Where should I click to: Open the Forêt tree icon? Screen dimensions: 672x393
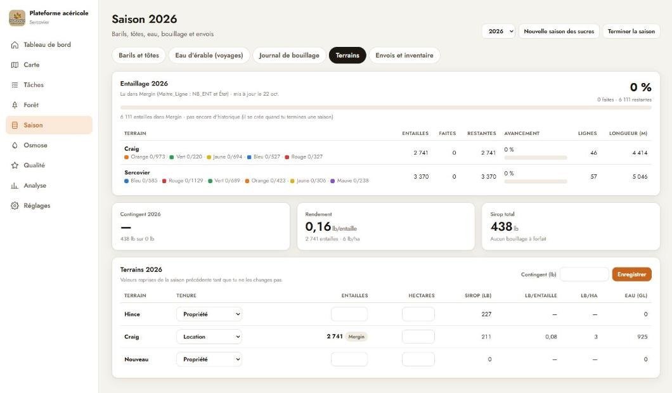coord(15,105)
